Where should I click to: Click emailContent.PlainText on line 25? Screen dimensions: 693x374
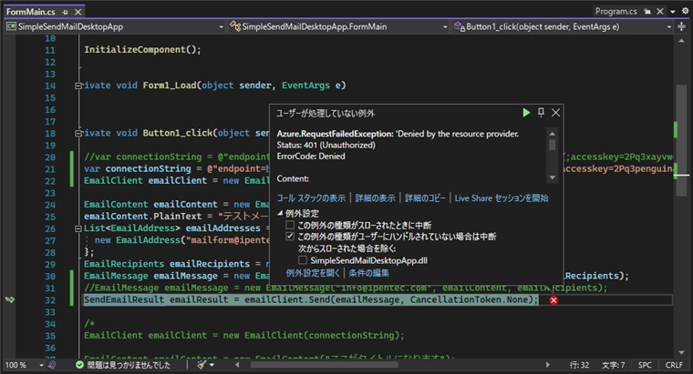(143, 217)
